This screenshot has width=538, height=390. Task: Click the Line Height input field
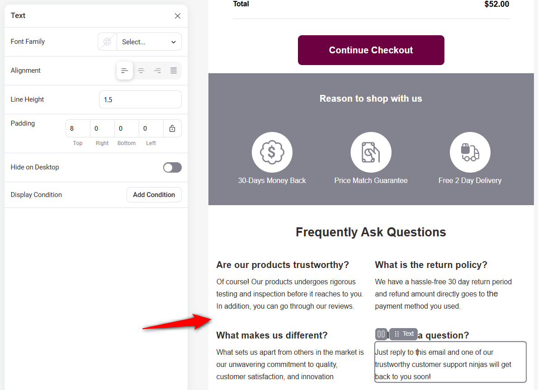coord(140,99)
